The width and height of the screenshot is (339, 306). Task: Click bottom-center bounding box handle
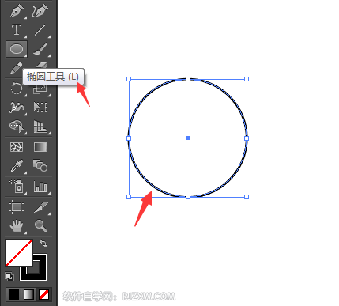coord(188,197)
